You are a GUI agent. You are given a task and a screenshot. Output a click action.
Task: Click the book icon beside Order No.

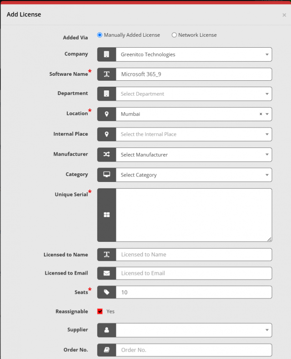coord(106,349)
